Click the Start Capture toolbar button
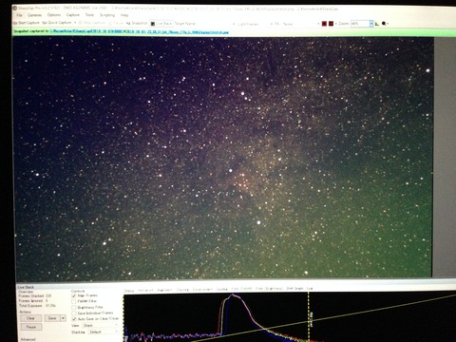The height and width of the screenshot is (342, 456). point(27,23)
